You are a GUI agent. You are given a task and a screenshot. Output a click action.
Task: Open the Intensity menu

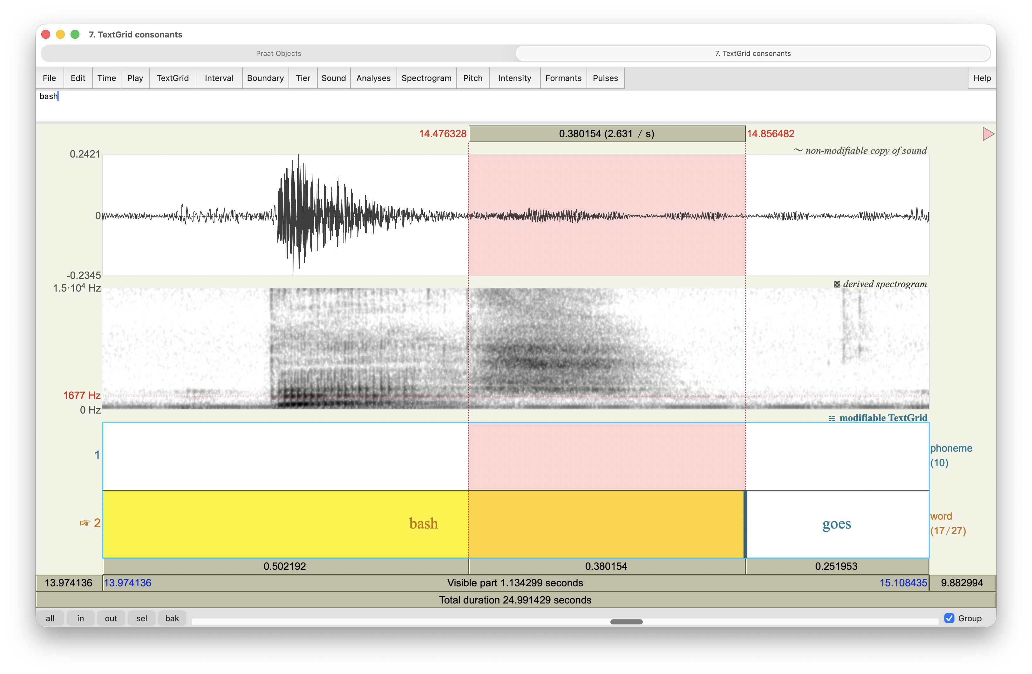click(x=515, y=78)
